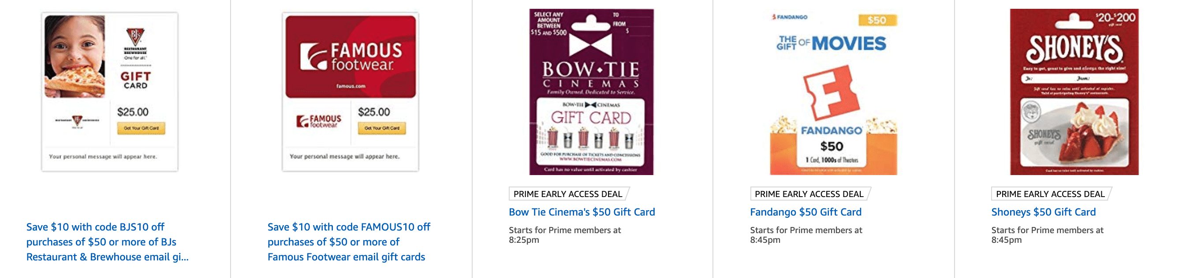Open the Bow Tie Cinemas gift card image
This screenshot has width=1186, height=278.
591,92
